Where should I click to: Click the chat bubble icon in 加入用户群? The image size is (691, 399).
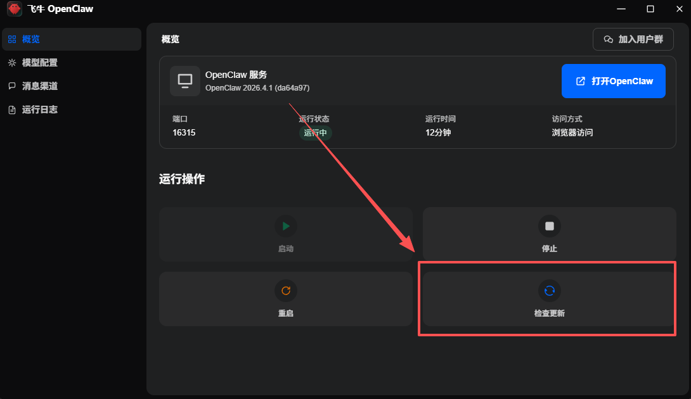608,39
